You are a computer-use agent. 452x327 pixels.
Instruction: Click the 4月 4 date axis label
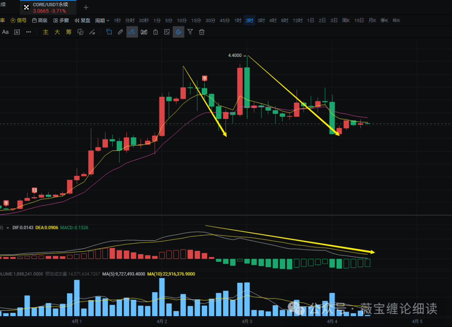point(332,321)
